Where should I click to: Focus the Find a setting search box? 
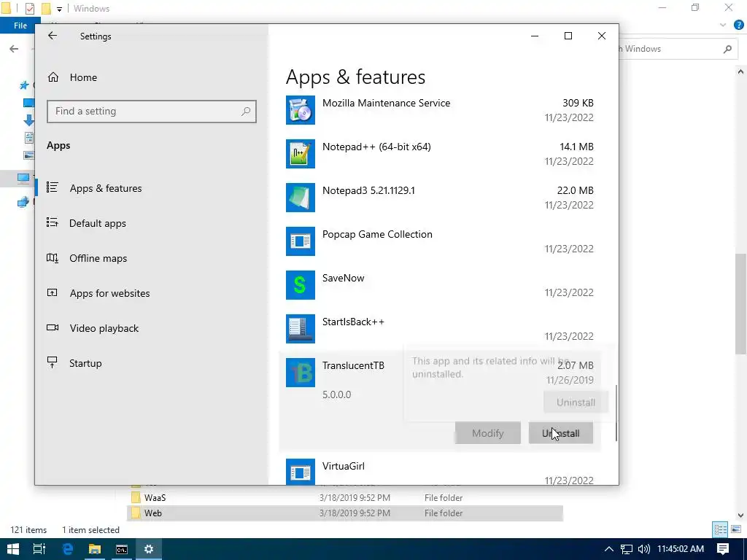[152, 112]
